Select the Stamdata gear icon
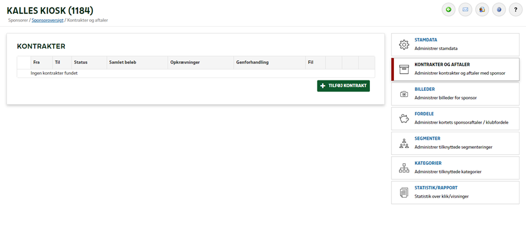Image resolution: width=526 pixels, height=236 pixels. tap(404, 45)
